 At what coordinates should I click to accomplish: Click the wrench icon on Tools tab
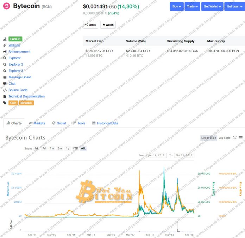[x=74, y=123]
